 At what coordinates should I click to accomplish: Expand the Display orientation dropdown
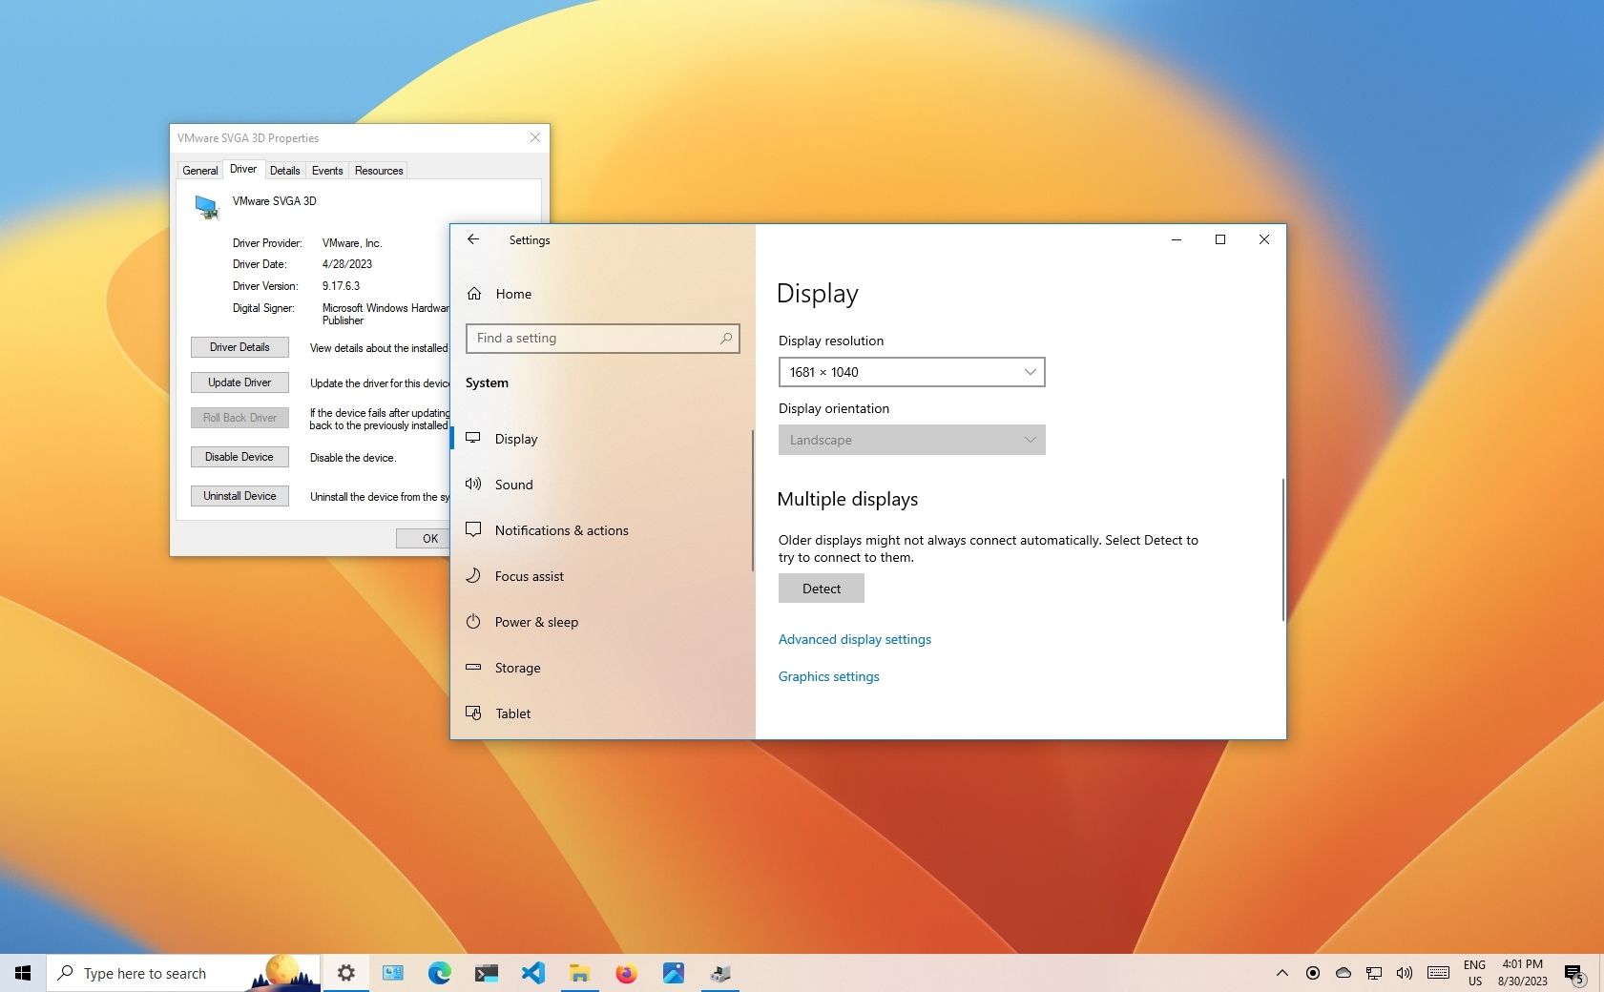(911, 440)
